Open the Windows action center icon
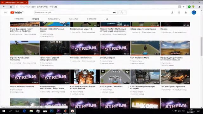The image size is (203, 114). point(198,111)
